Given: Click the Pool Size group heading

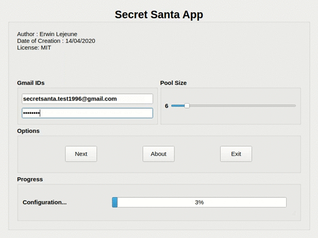Looking at the screenshot, I should 173,83.
